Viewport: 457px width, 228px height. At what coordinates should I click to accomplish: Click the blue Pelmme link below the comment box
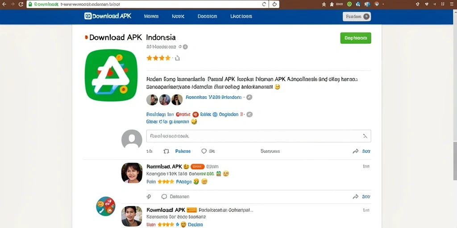(x=183, y=151)
